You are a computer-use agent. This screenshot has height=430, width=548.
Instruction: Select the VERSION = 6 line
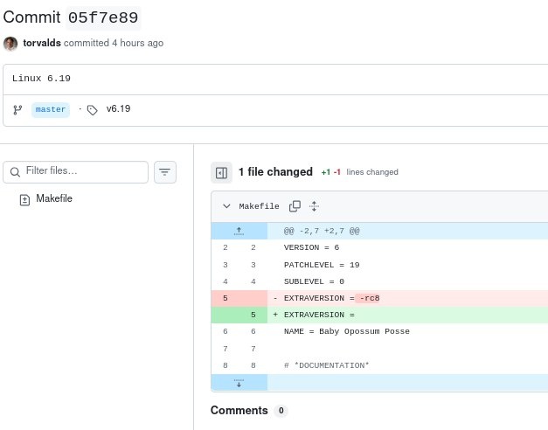tap(311, 247)
